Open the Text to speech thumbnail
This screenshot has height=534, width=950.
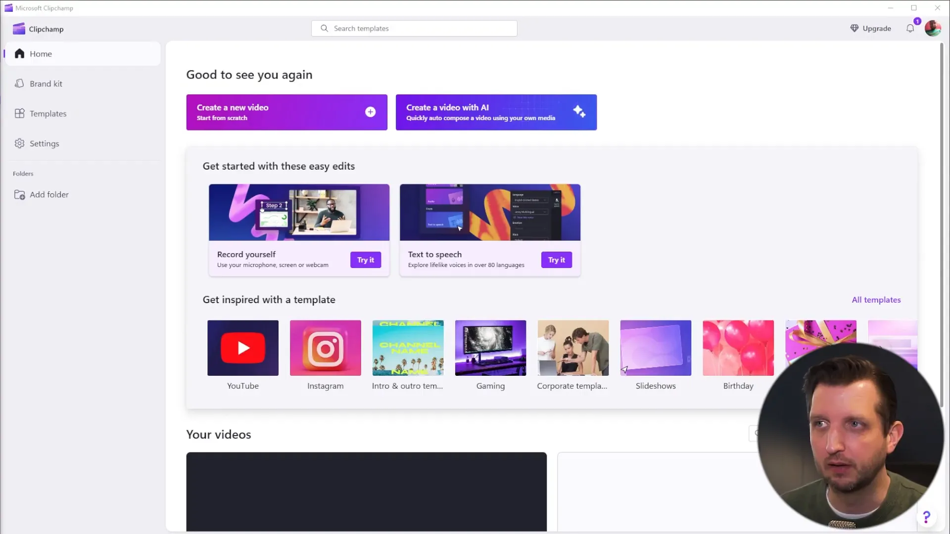[x=490, y=213]
